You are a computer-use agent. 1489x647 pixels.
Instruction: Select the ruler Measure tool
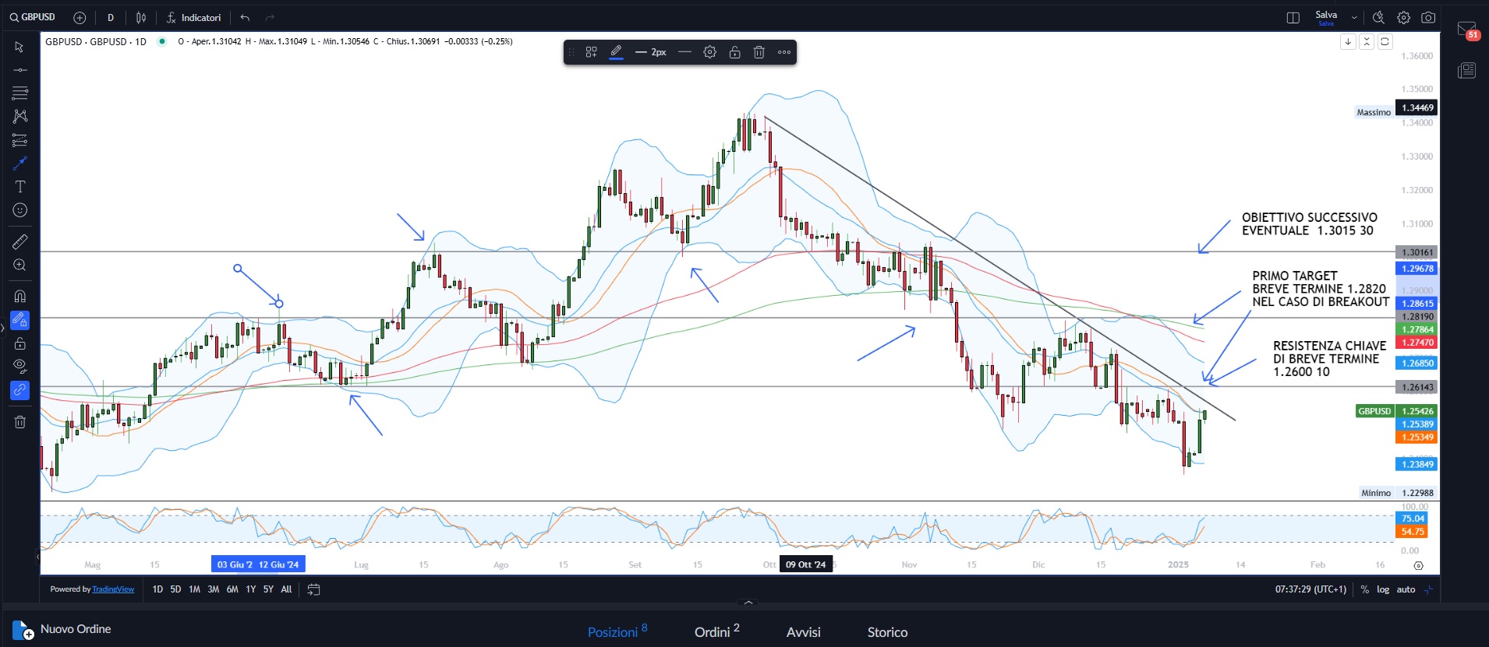click(x=19, y=242)
